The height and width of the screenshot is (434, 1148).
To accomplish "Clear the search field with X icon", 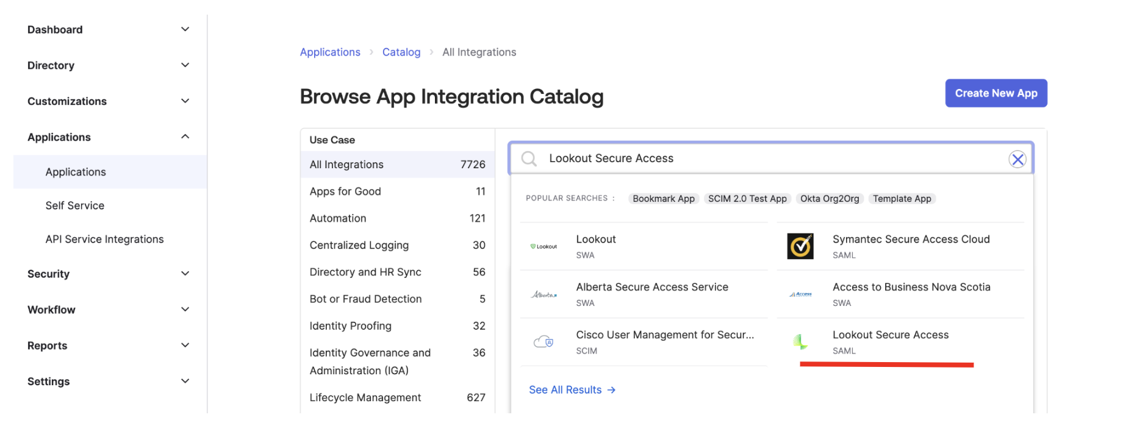I will [x=1017, y=159].
